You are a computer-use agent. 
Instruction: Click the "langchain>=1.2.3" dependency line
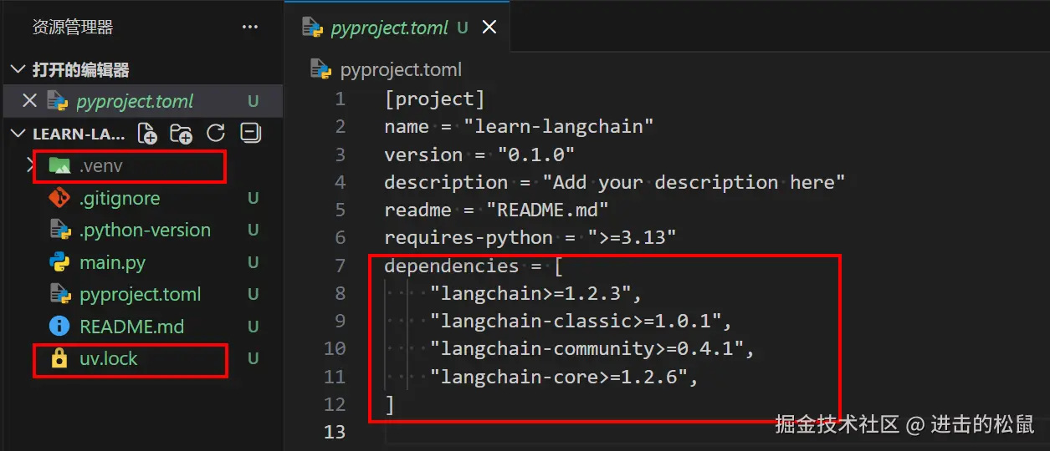coord(535,293)
